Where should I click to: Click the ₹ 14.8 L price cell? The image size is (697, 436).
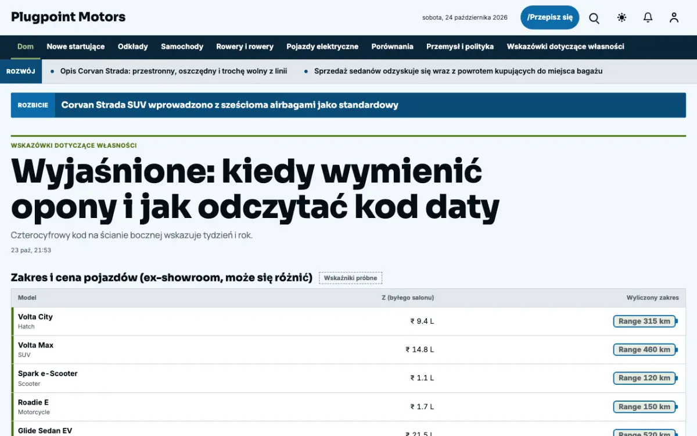[420, 349]
